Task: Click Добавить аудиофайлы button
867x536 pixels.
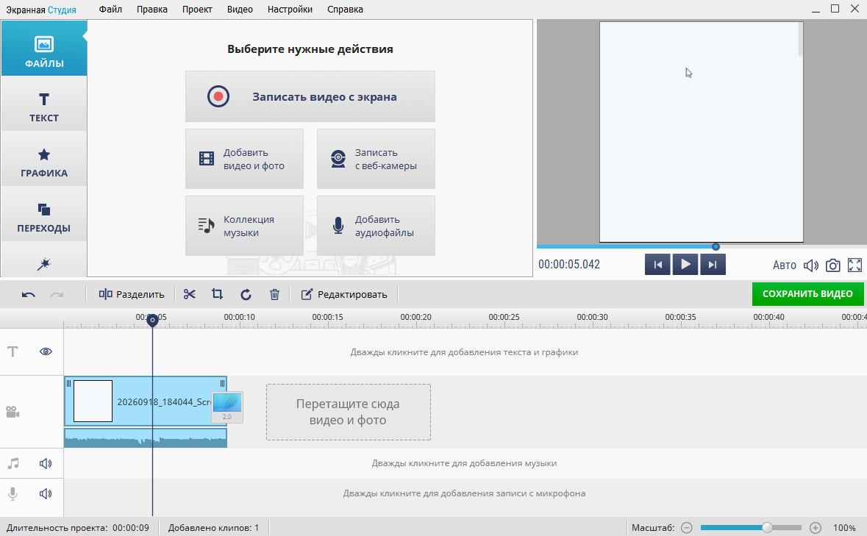Action: click(376, 226)
